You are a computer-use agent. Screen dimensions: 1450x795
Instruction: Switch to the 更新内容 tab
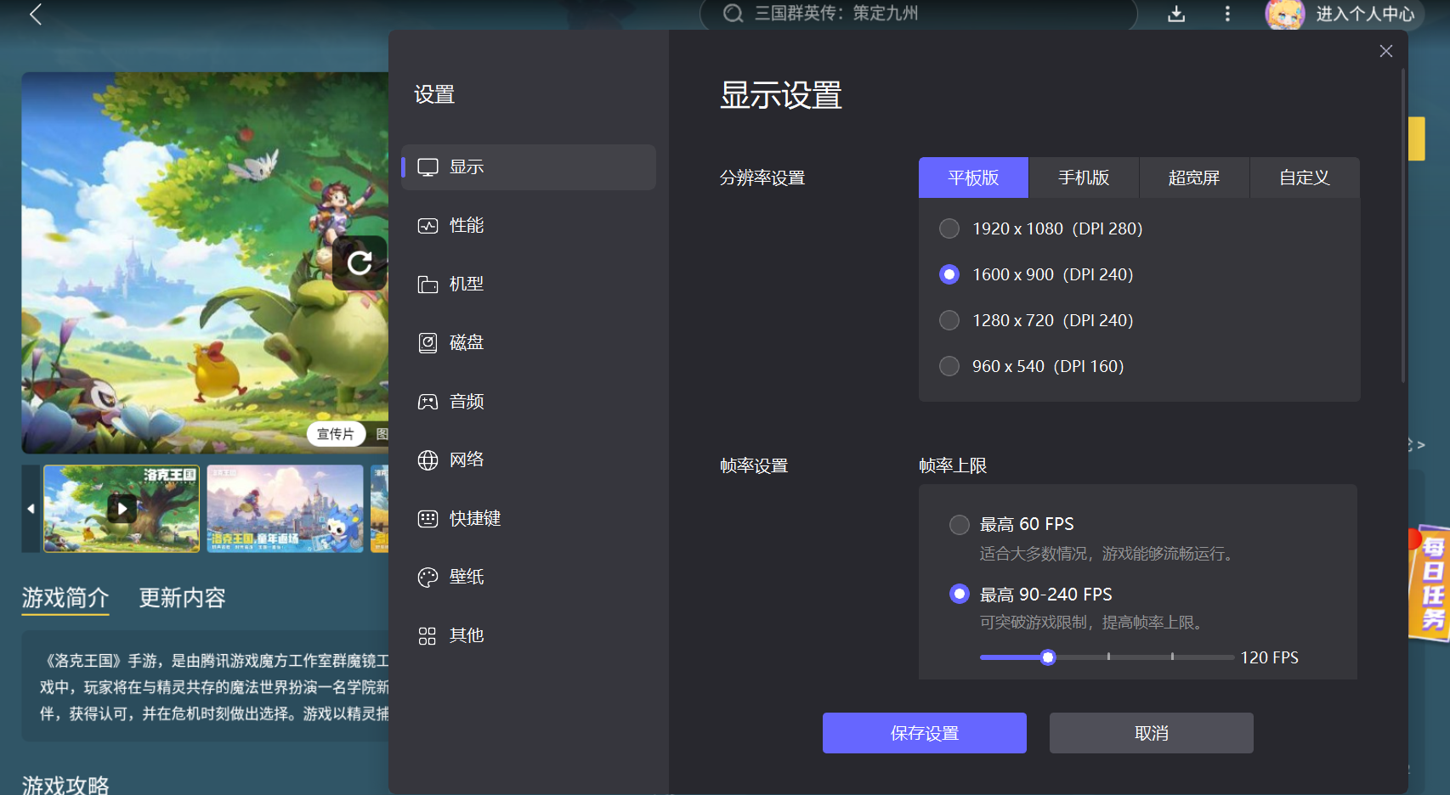[x=182, y=599]
